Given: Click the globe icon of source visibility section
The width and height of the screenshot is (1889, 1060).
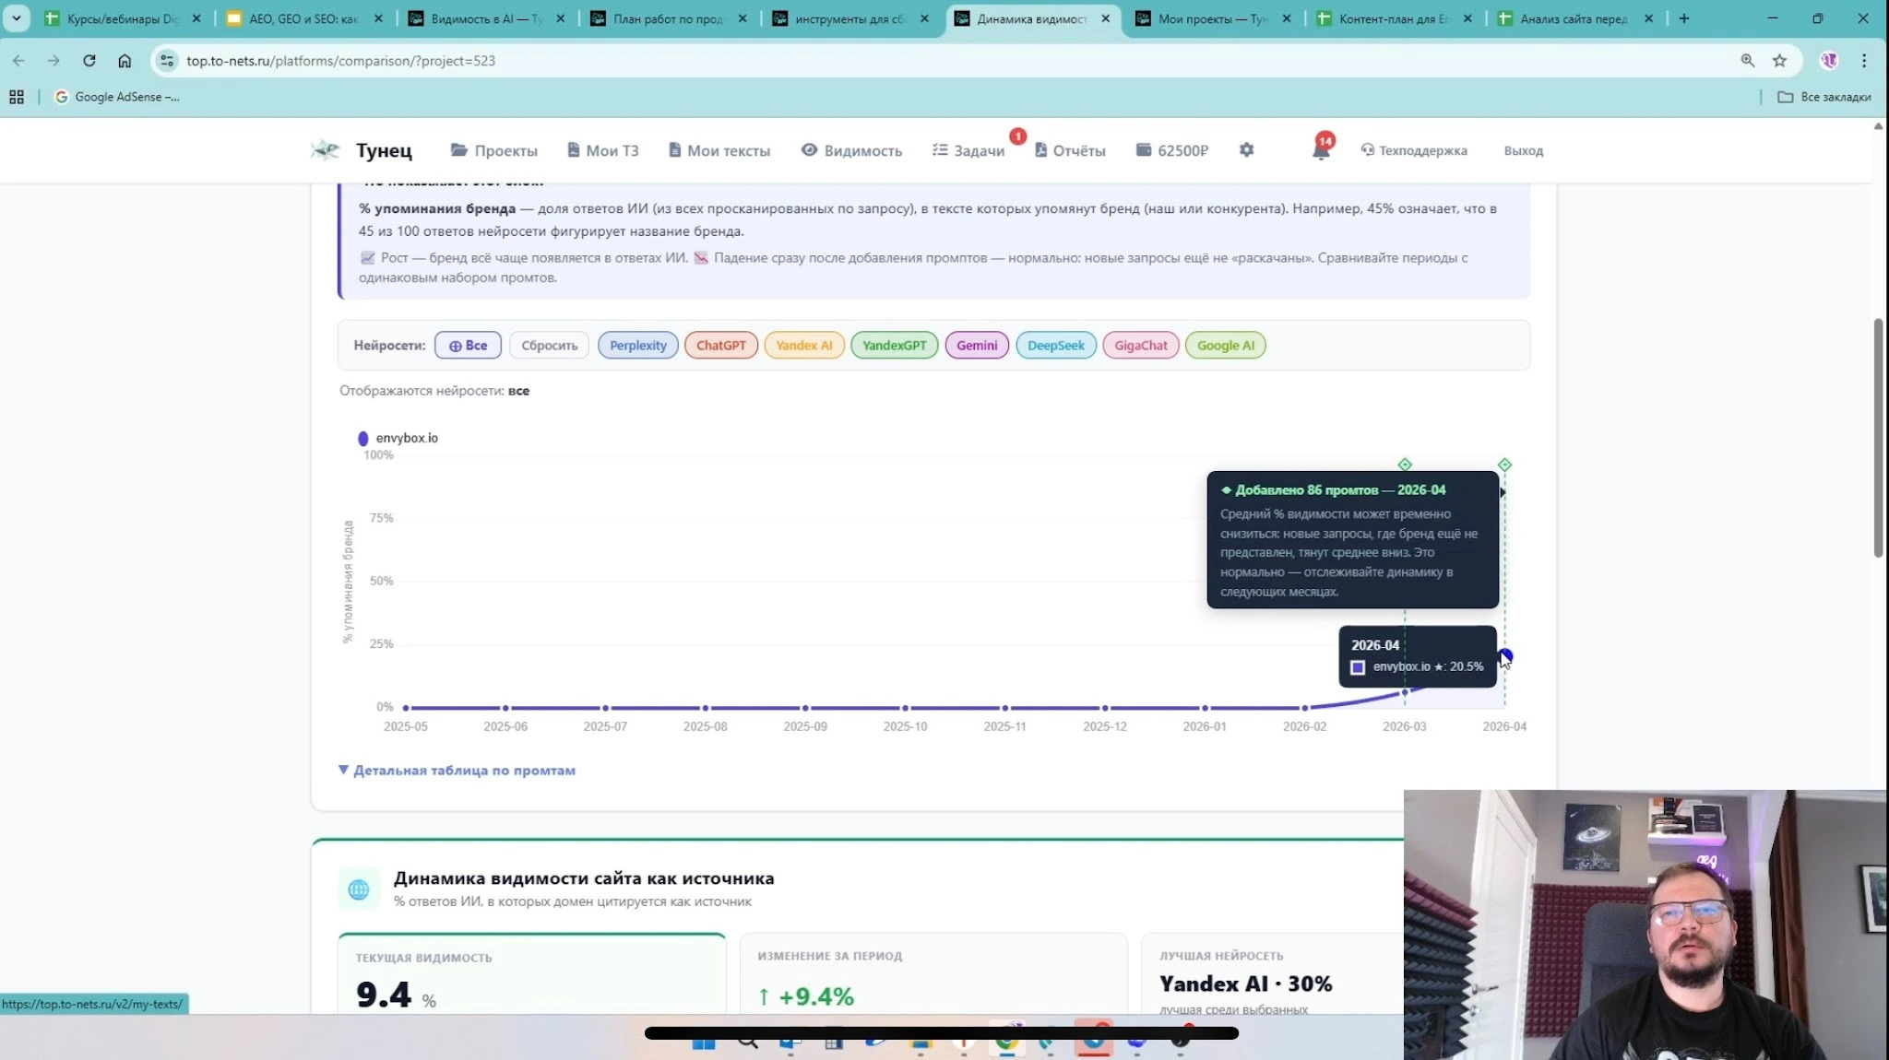Looking at the screenshot, I should pos(359,889).
